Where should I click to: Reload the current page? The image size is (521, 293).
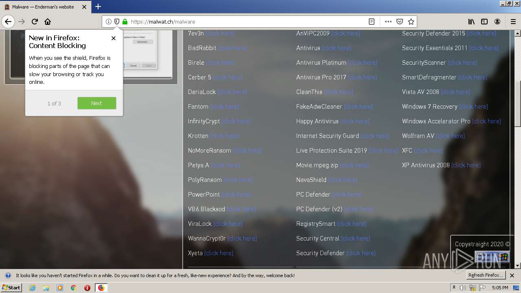coord(35,22)
